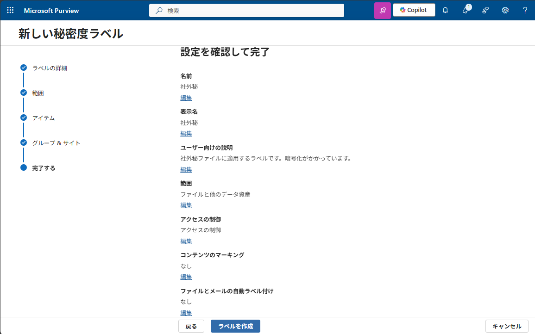Click the pink rocket quick-start icon

coord(382,10)
